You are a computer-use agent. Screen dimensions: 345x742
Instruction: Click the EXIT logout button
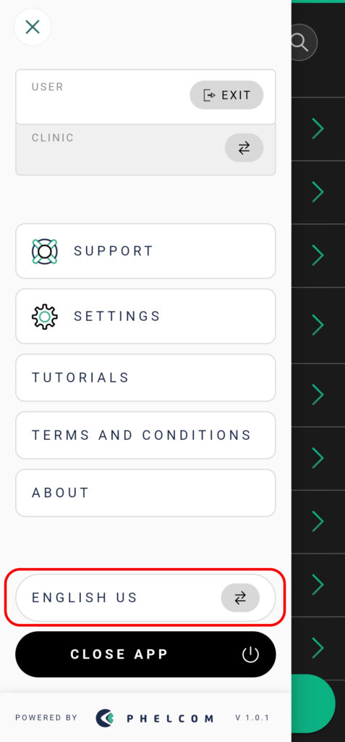click(x=226, y=95)
